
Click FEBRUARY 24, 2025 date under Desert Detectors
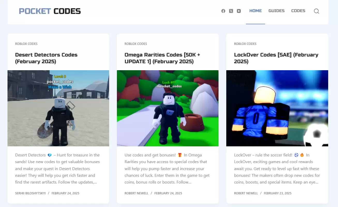pos(65,193)
